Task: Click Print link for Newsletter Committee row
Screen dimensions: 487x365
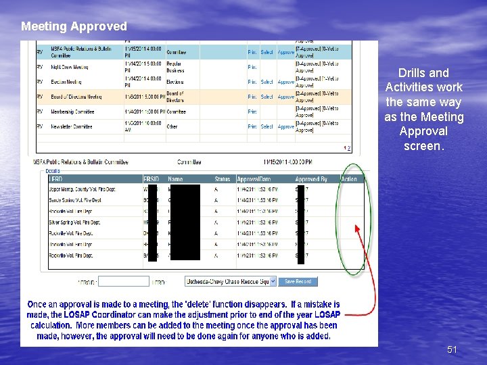Action: (252, 126)
